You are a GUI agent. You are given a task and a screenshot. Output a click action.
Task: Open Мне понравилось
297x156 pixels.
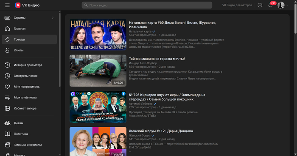pyautogui.click(x=29, y=87)
